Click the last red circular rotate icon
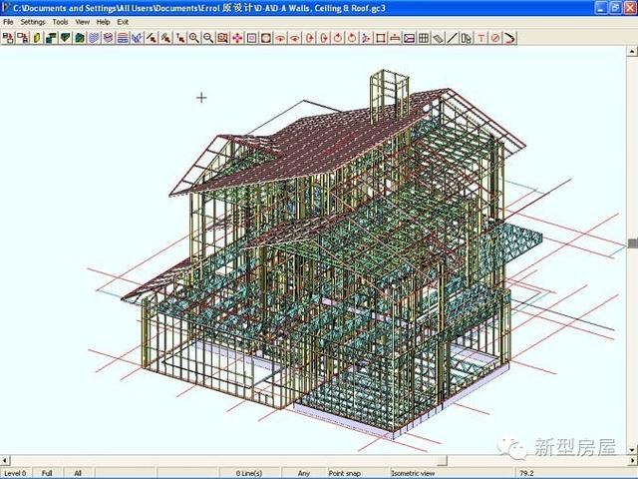The height and width of the screenshot is (479, 638). coord(352,38)
